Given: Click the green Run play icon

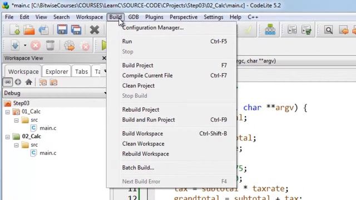Looking at the screenshot, I should (x=104, y=46).
